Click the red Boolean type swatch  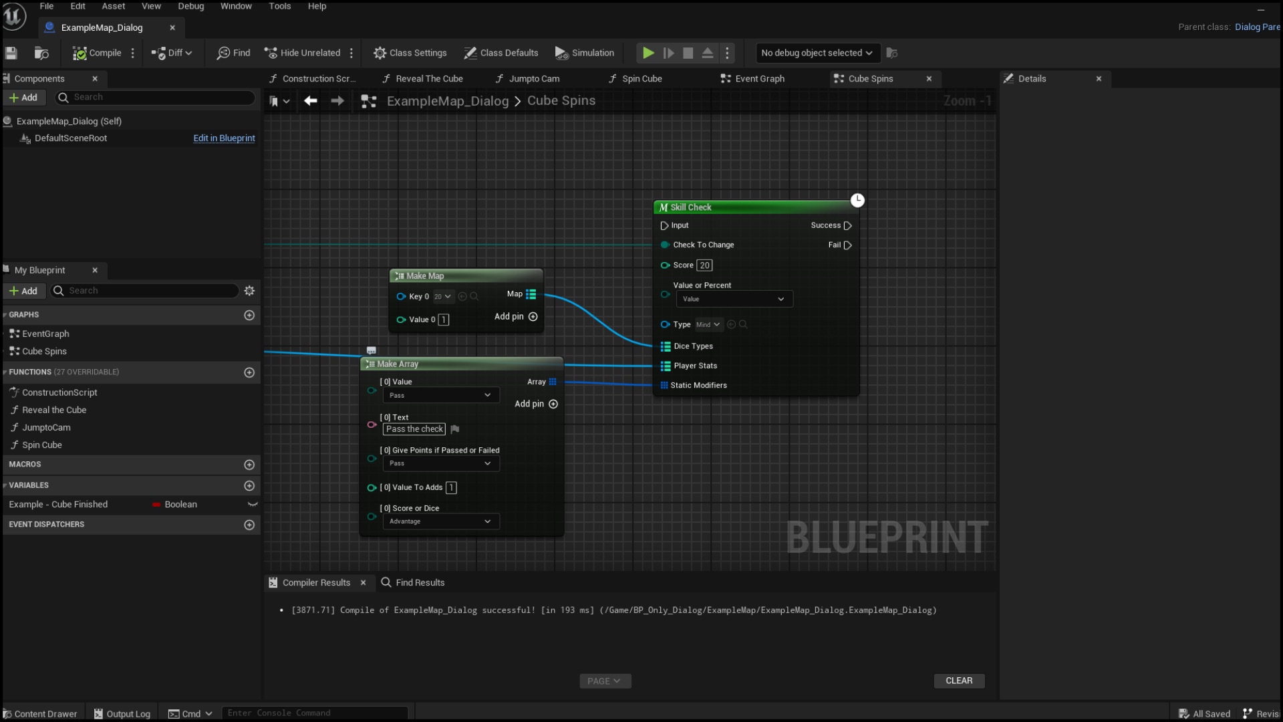156,505
